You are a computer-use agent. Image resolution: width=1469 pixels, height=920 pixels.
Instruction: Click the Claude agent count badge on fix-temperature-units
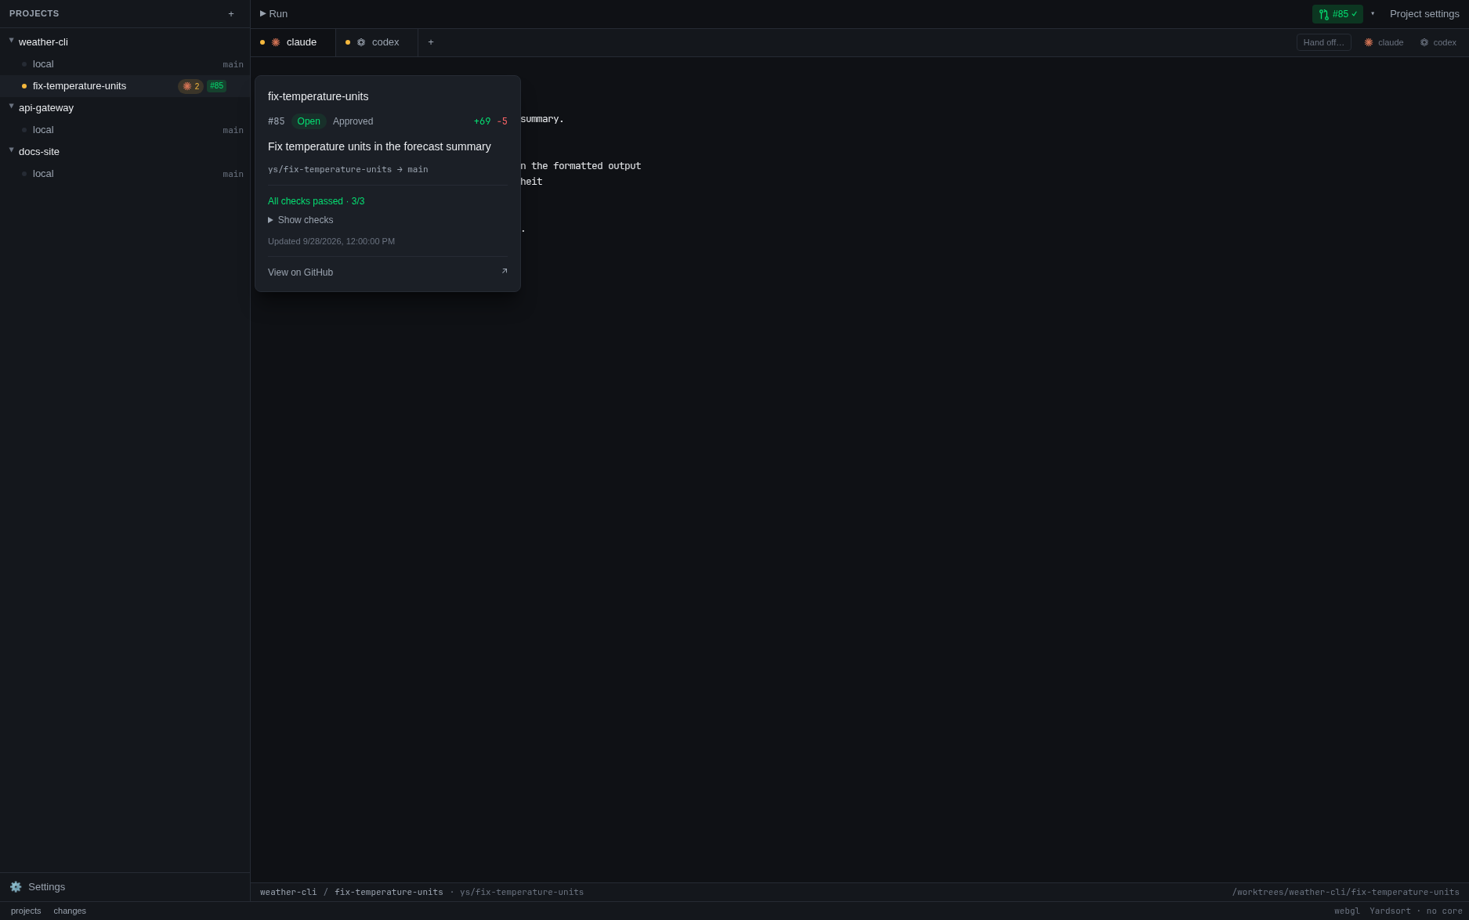click(x=190, y=86)
